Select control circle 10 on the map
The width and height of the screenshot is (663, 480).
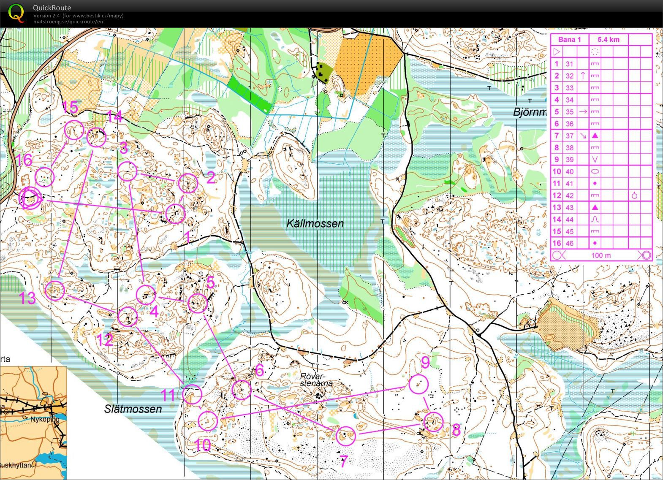(208, 421)
